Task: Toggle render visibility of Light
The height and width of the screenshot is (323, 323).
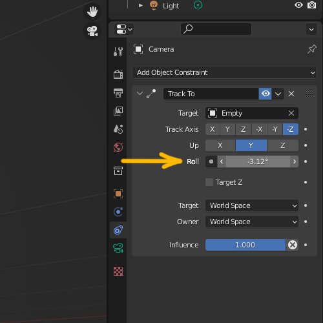Action: (x=311, y=5)
